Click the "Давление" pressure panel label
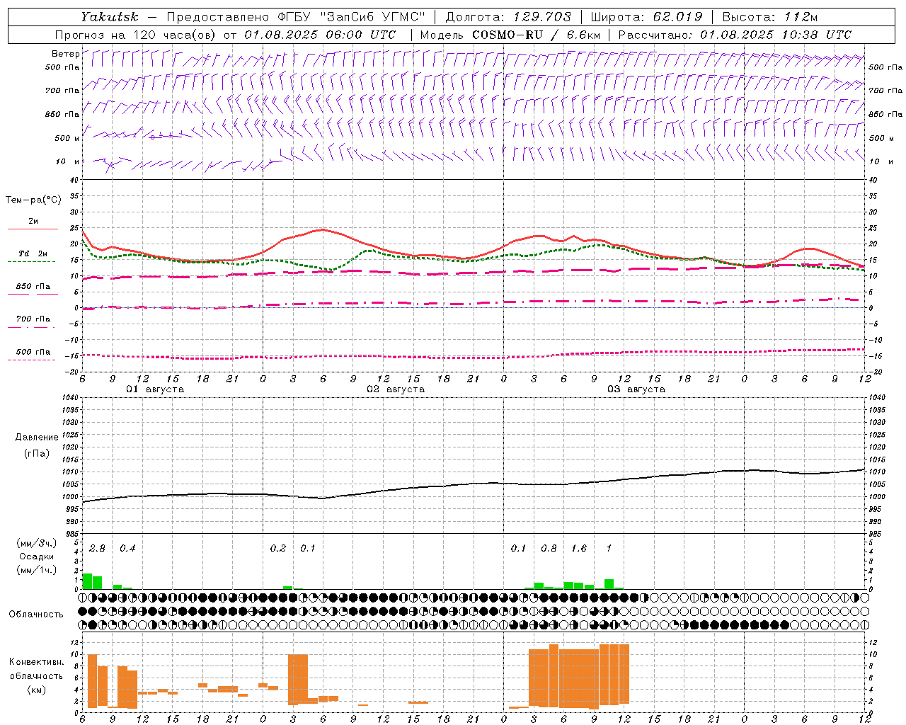Screen dimensions: 906x725 click(37, 438)
